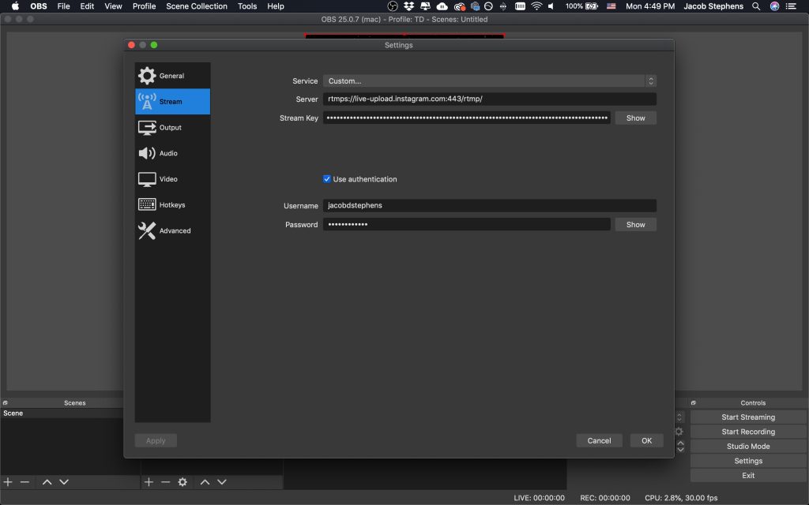Show the Password characters
809x505 pixels.
(635, 225)
